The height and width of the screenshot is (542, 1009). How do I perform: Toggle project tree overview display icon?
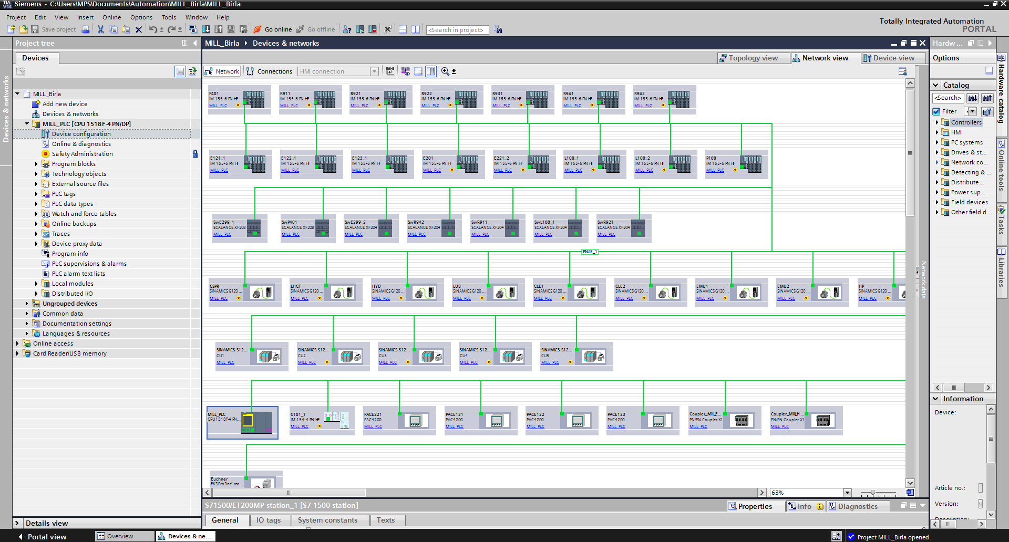click(180, 71)
